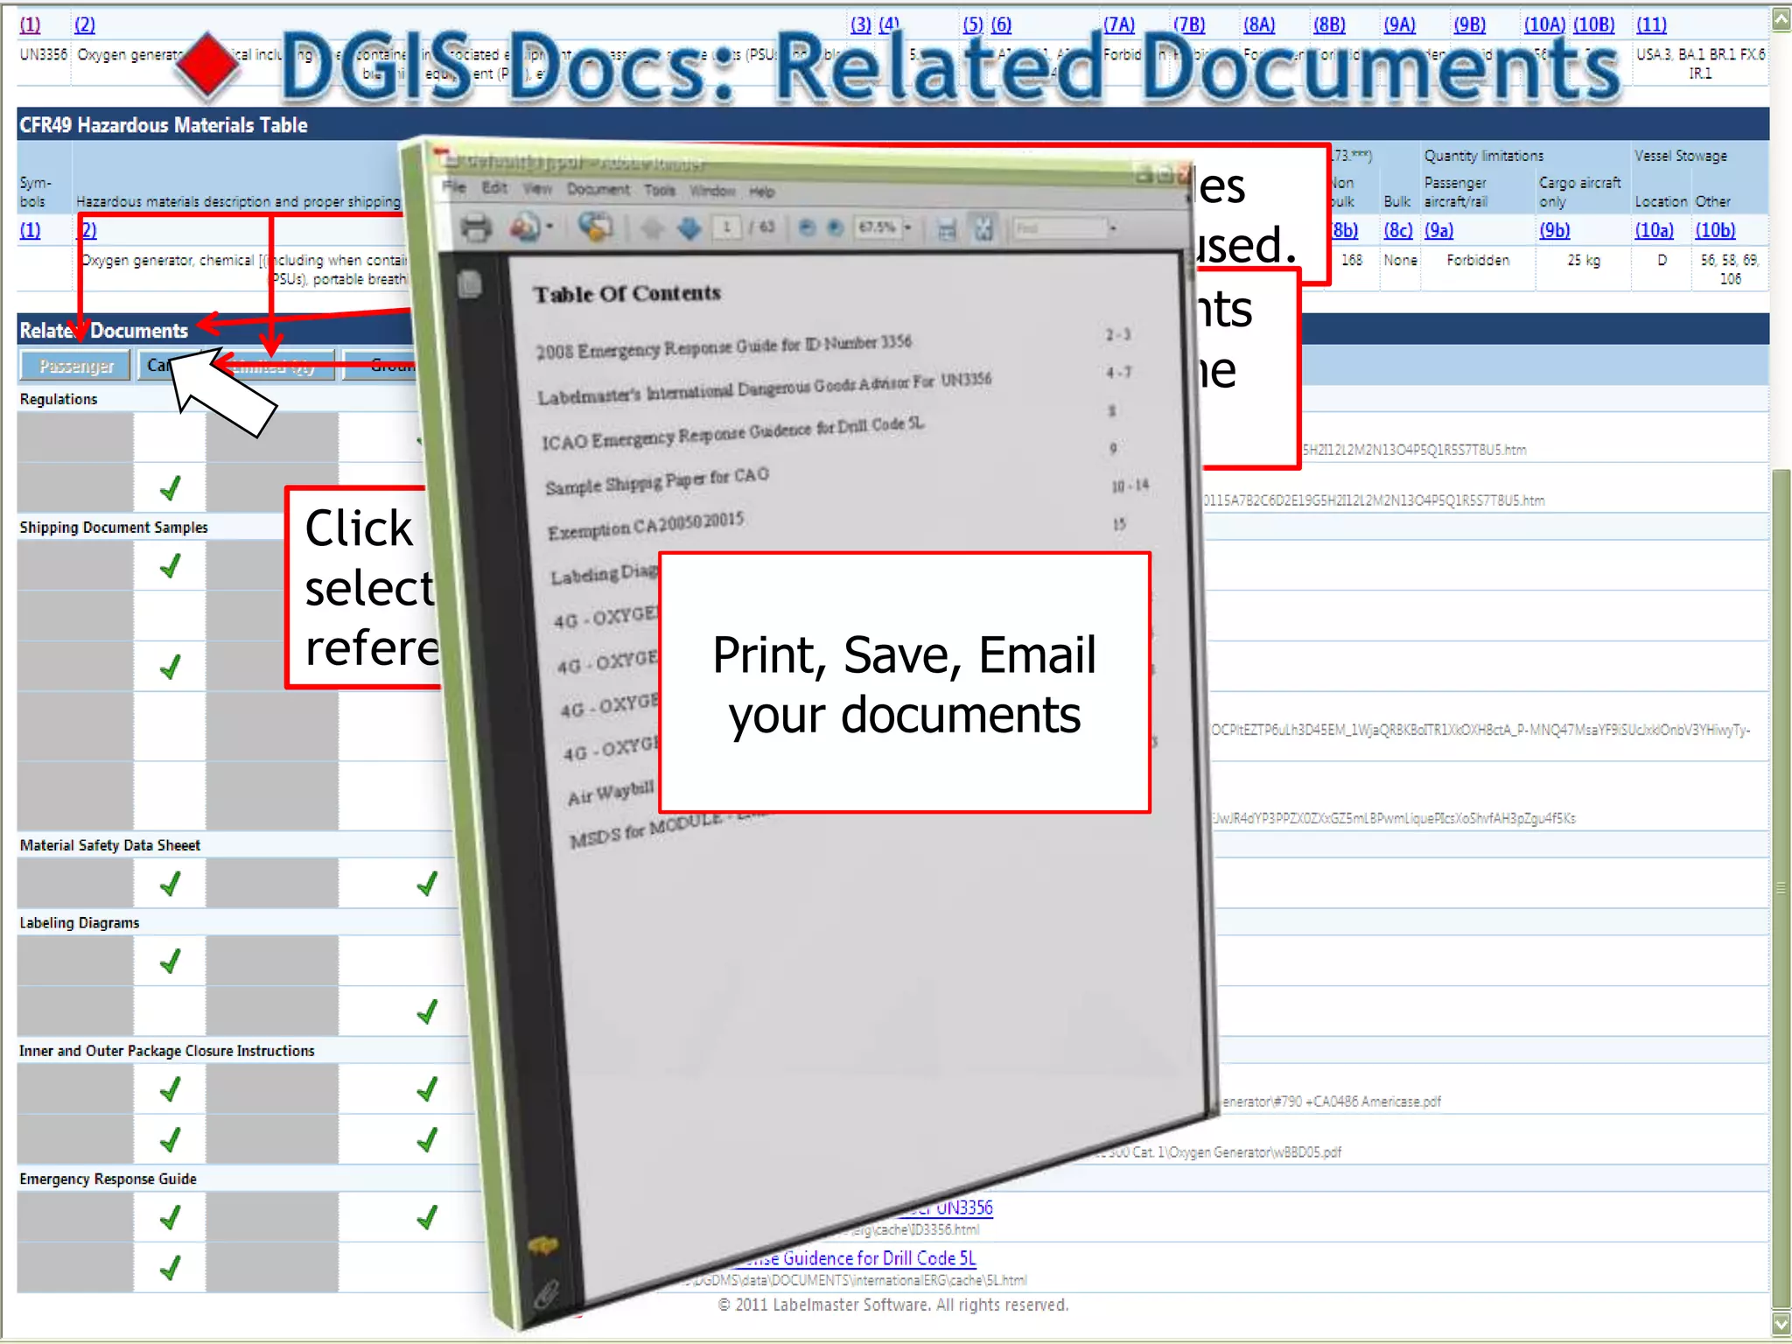This screenshot has height=1344, width=1792.
Task: Click column link (10B) in top header row
Action: coord(1593,24)
